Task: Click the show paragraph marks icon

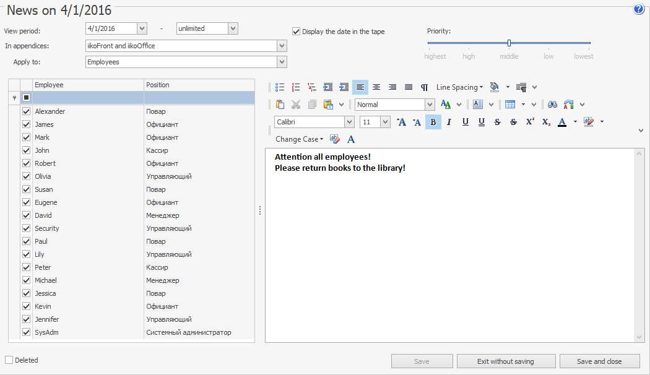Action: pyautogui.click(x=425, y=87)
